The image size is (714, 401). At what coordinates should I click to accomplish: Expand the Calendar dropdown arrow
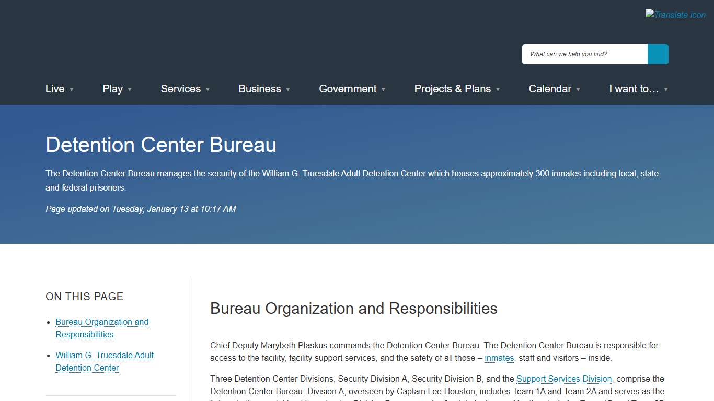(578, 89)
